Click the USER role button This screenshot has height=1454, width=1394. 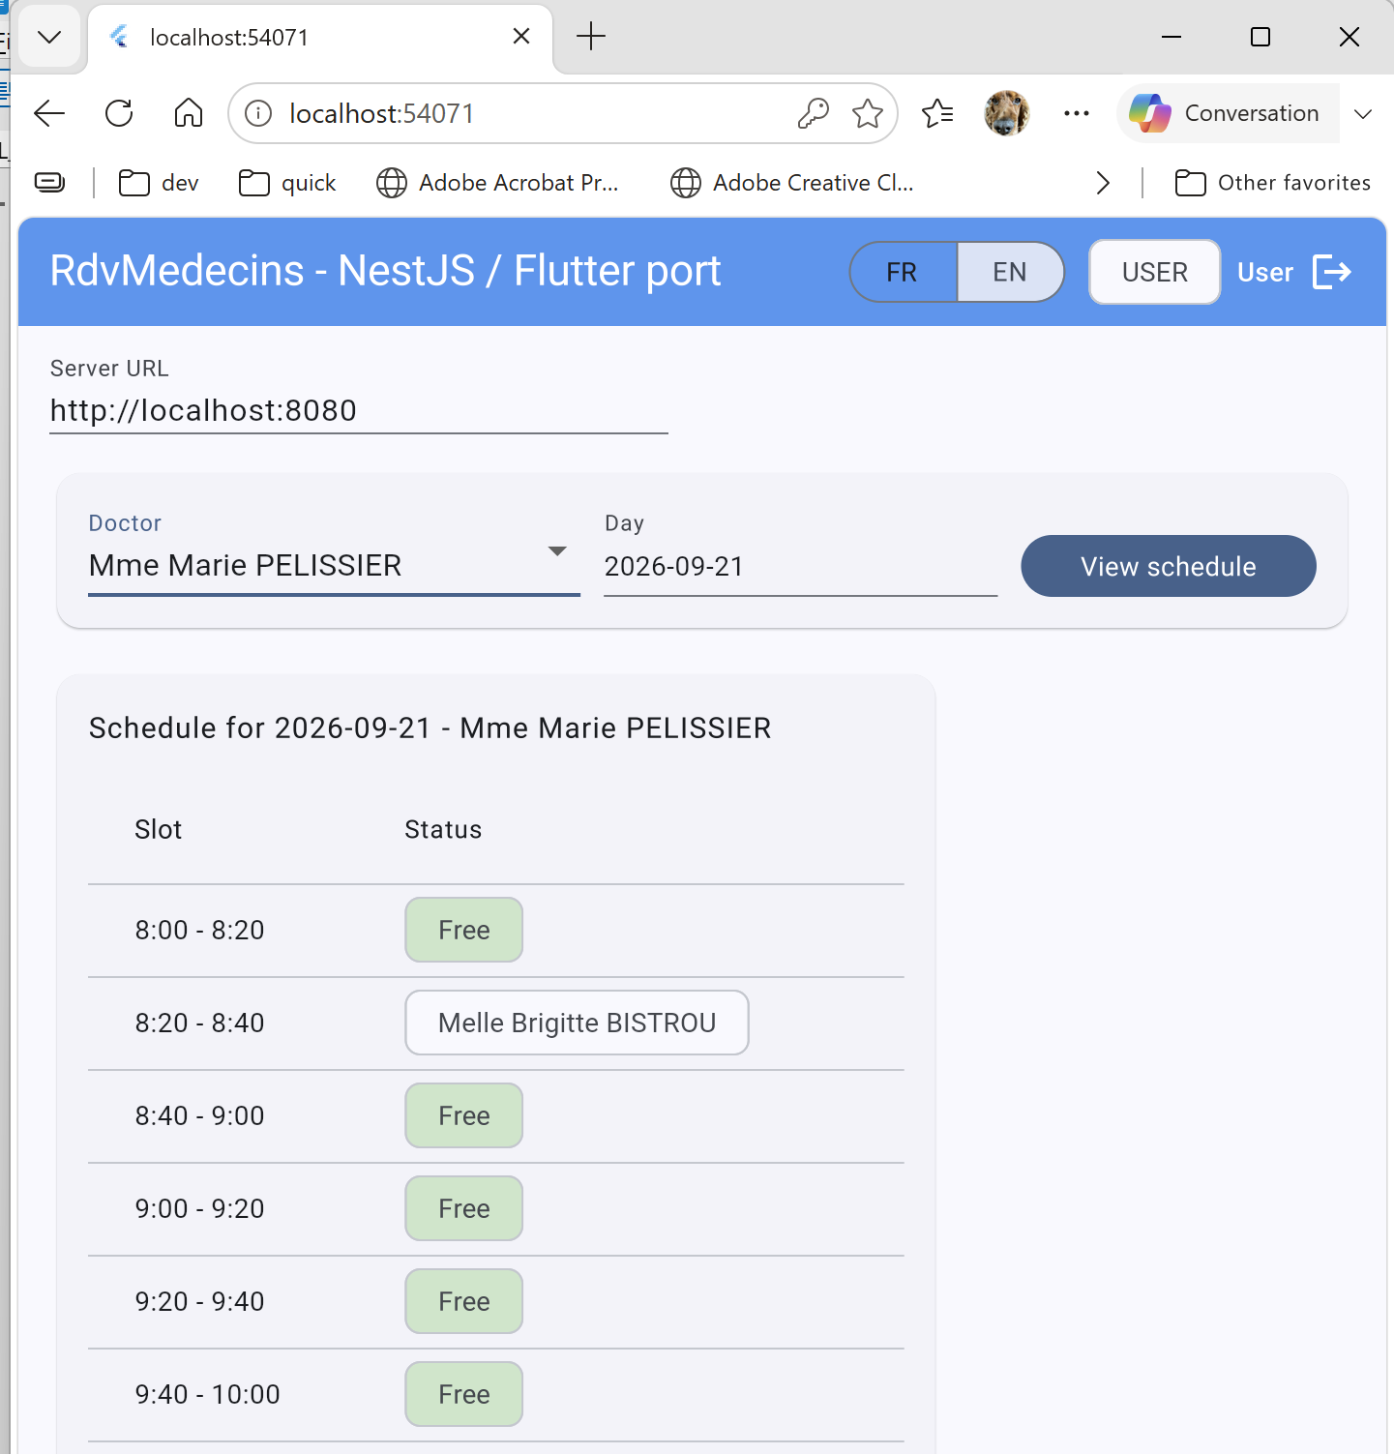point(1155,272)
